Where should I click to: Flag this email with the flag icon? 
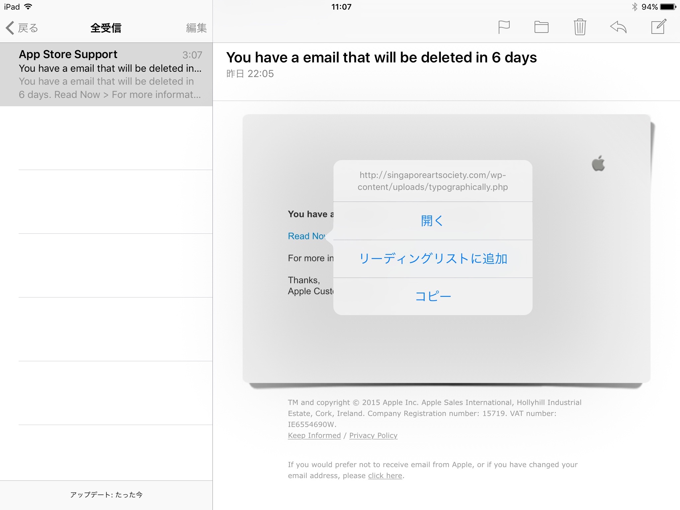[x=504, y=27]
